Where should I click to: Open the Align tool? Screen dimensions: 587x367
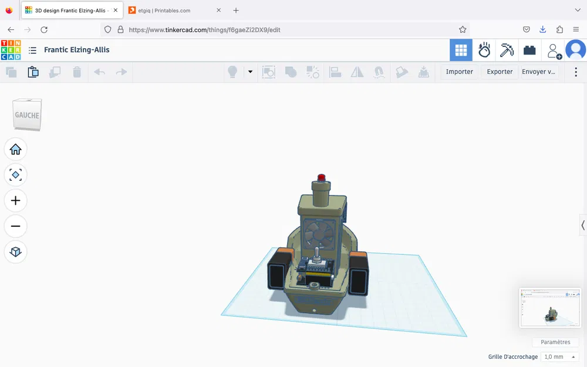tap(335, 72)
